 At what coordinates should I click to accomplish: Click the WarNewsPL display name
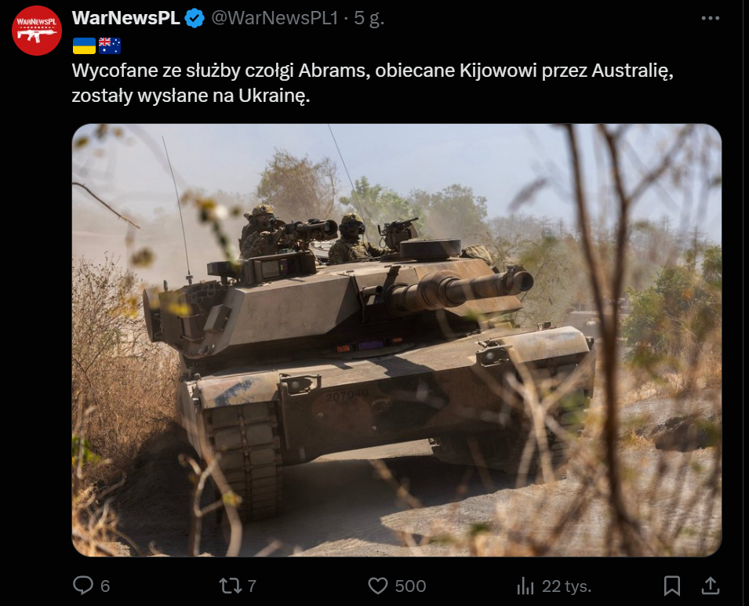(x=125, y=18)
